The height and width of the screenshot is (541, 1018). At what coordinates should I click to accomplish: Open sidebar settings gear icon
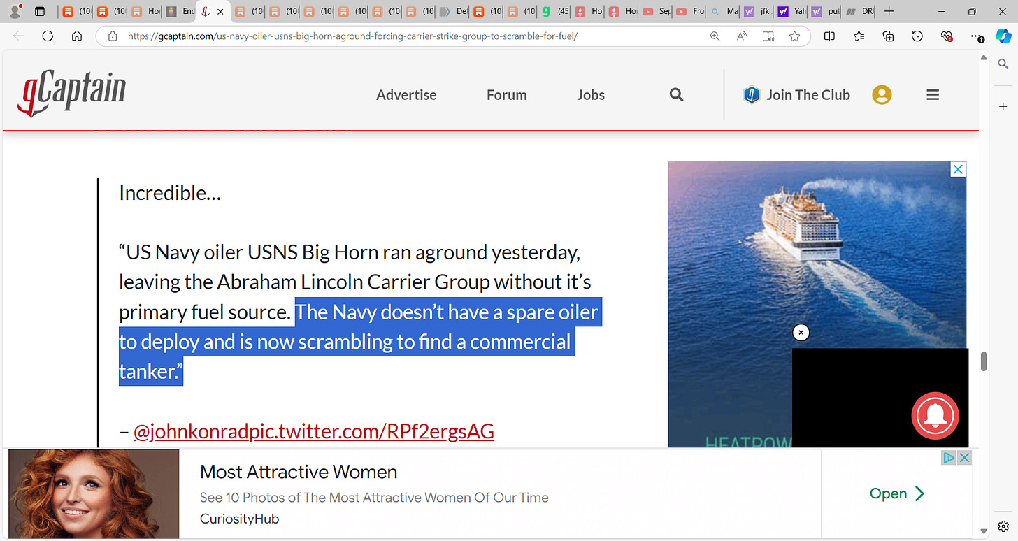click(x=1003, y=526)
